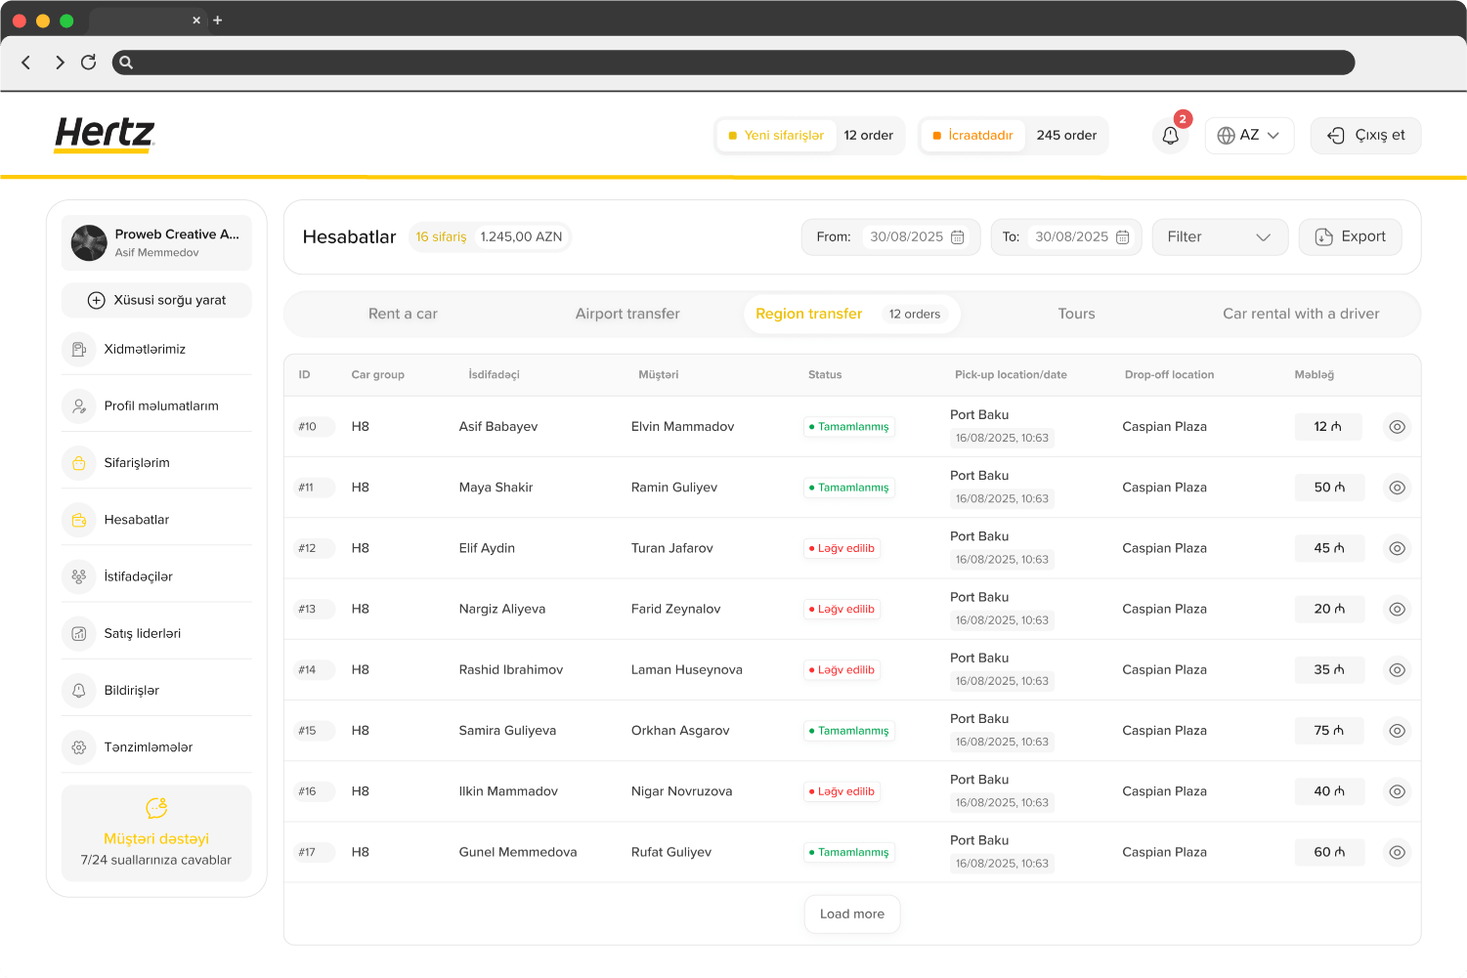1467x978 pixels.
Task: Open Satış liderləri using its chart icon
Action: 78,633
